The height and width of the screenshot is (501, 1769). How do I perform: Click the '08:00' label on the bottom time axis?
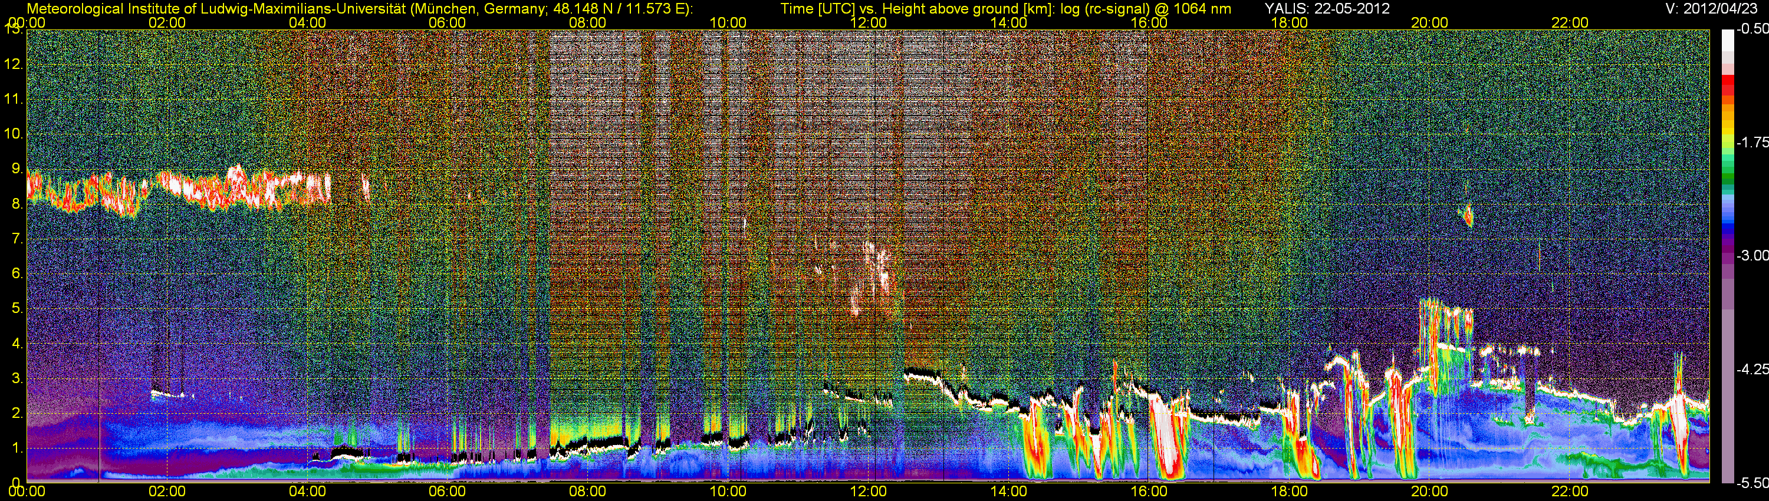588,492
